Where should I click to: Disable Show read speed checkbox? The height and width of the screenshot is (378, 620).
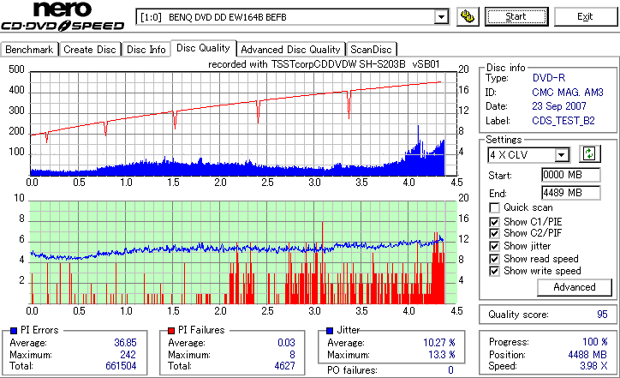494,259
